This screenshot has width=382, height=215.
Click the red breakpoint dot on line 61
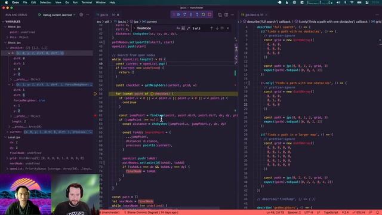point(95,115)
